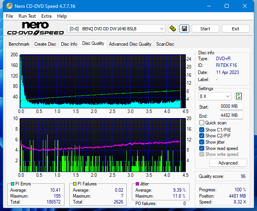Toggle the Show jitter checkbox

(202, 142)
